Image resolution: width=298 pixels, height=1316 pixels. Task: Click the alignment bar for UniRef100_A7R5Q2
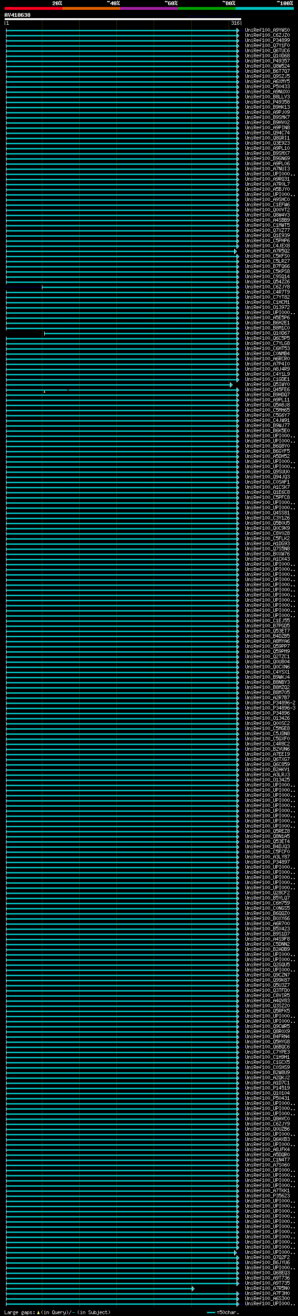pyautogui.click(x=121, y=251)
